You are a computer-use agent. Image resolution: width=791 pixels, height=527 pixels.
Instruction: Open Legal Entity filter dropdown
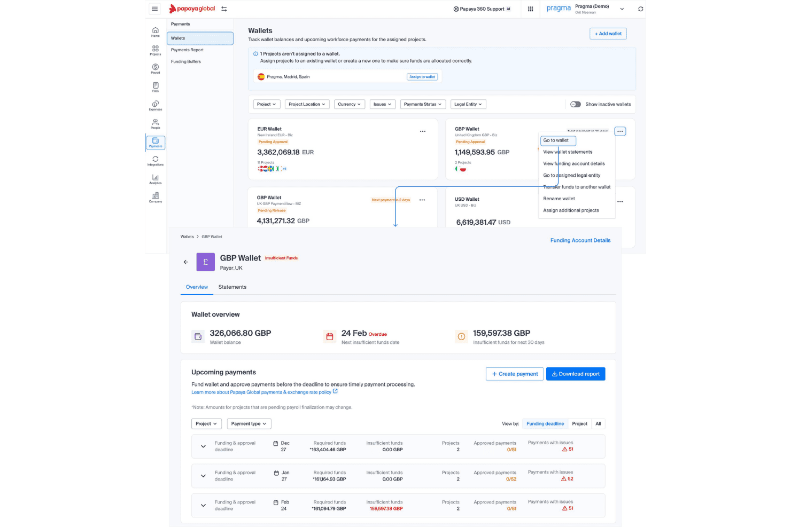tap(468, 104)
